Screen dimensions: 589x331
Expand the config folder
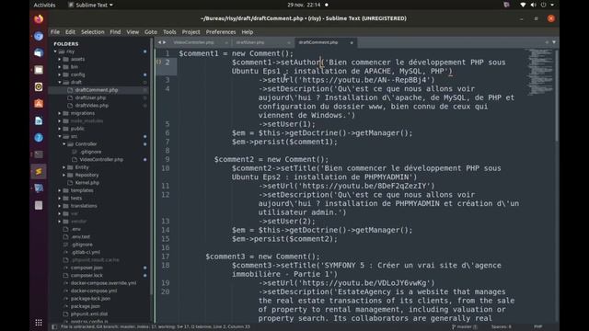60,74
